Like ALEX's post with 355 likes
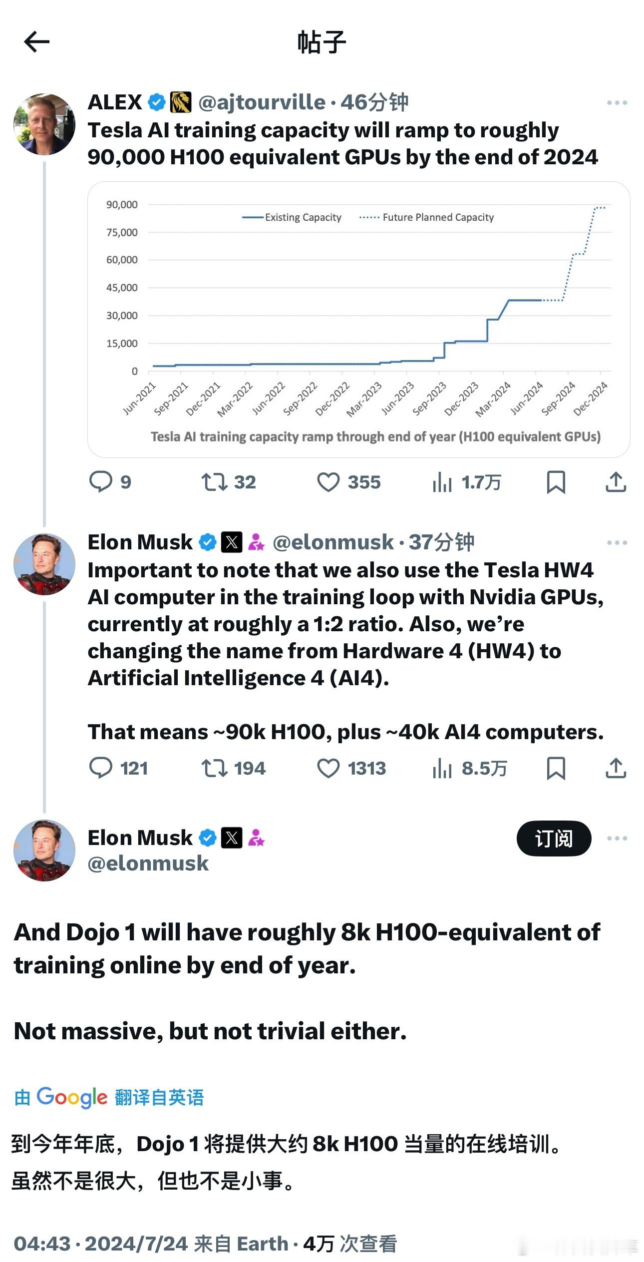Image resolution: width=644 pixels, height=1262 pixels. point(328,482)
